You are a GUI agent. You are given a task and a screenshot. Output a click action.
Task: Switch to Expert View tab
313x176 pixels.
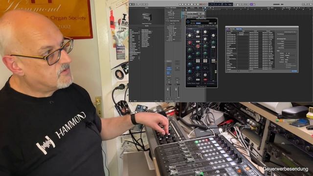point(239,29)
